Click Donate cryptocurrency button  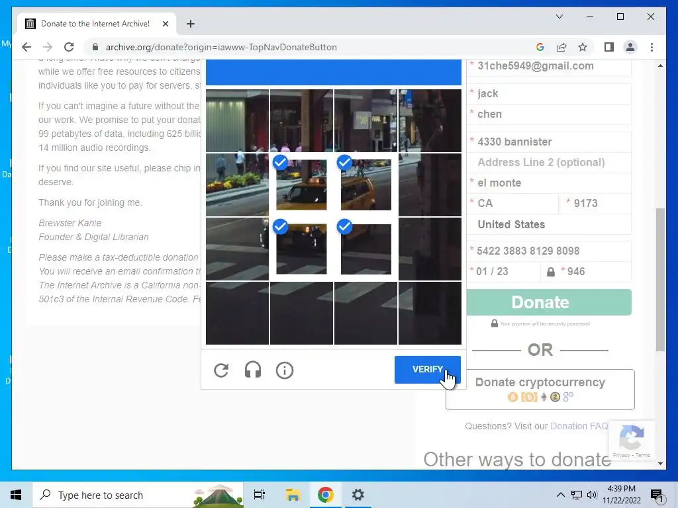click(x=540, y=389)
